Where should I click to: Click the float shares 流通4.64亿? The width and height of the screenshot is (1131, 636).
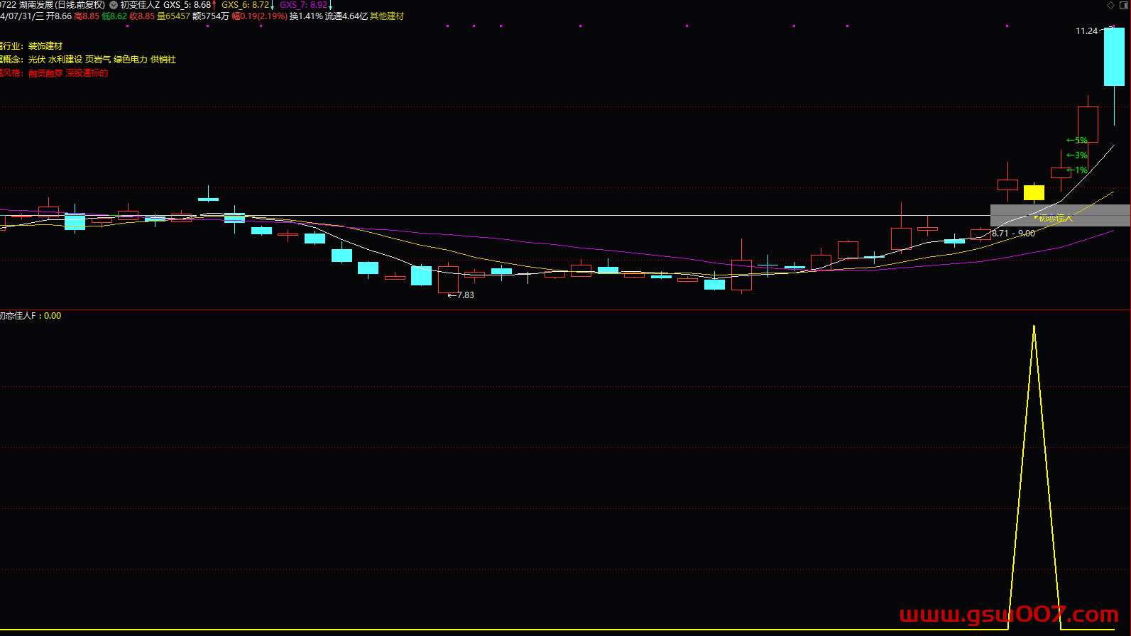pyautogui.click(x=346, y=16)
